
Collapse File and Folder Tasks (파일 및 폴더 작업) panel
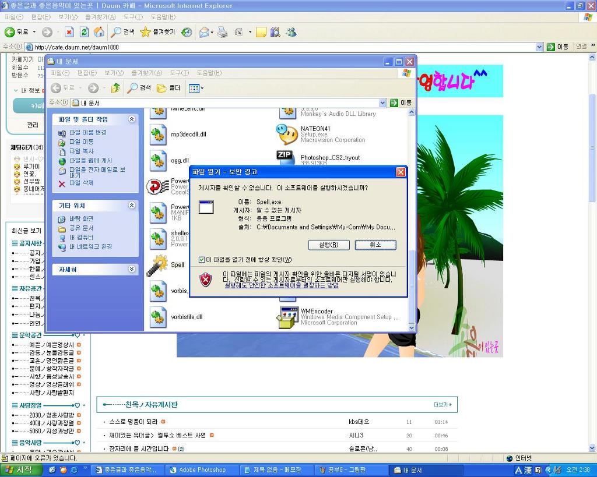pos(132,119)
